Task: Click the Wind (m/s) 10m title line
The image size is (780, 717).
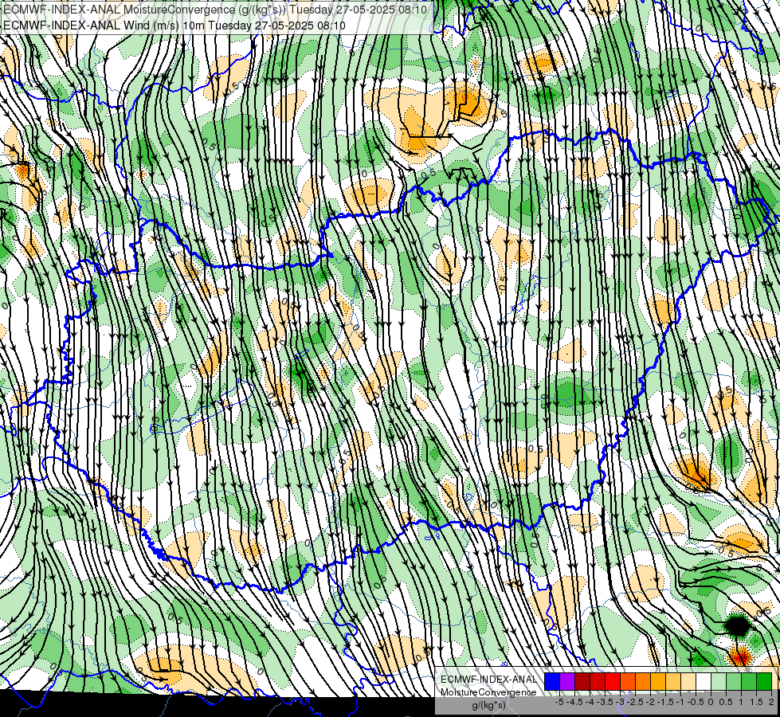Action: point(174,25)
